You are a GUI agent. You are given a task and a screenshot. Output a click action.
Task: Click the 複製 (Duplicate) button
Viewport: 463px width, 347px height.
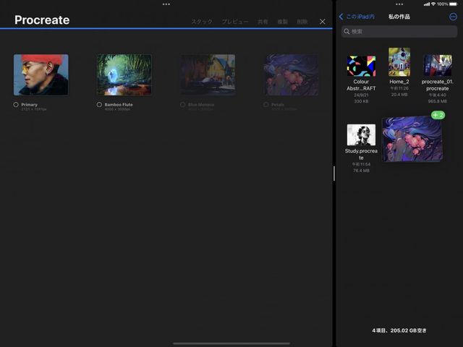[282, 22]
